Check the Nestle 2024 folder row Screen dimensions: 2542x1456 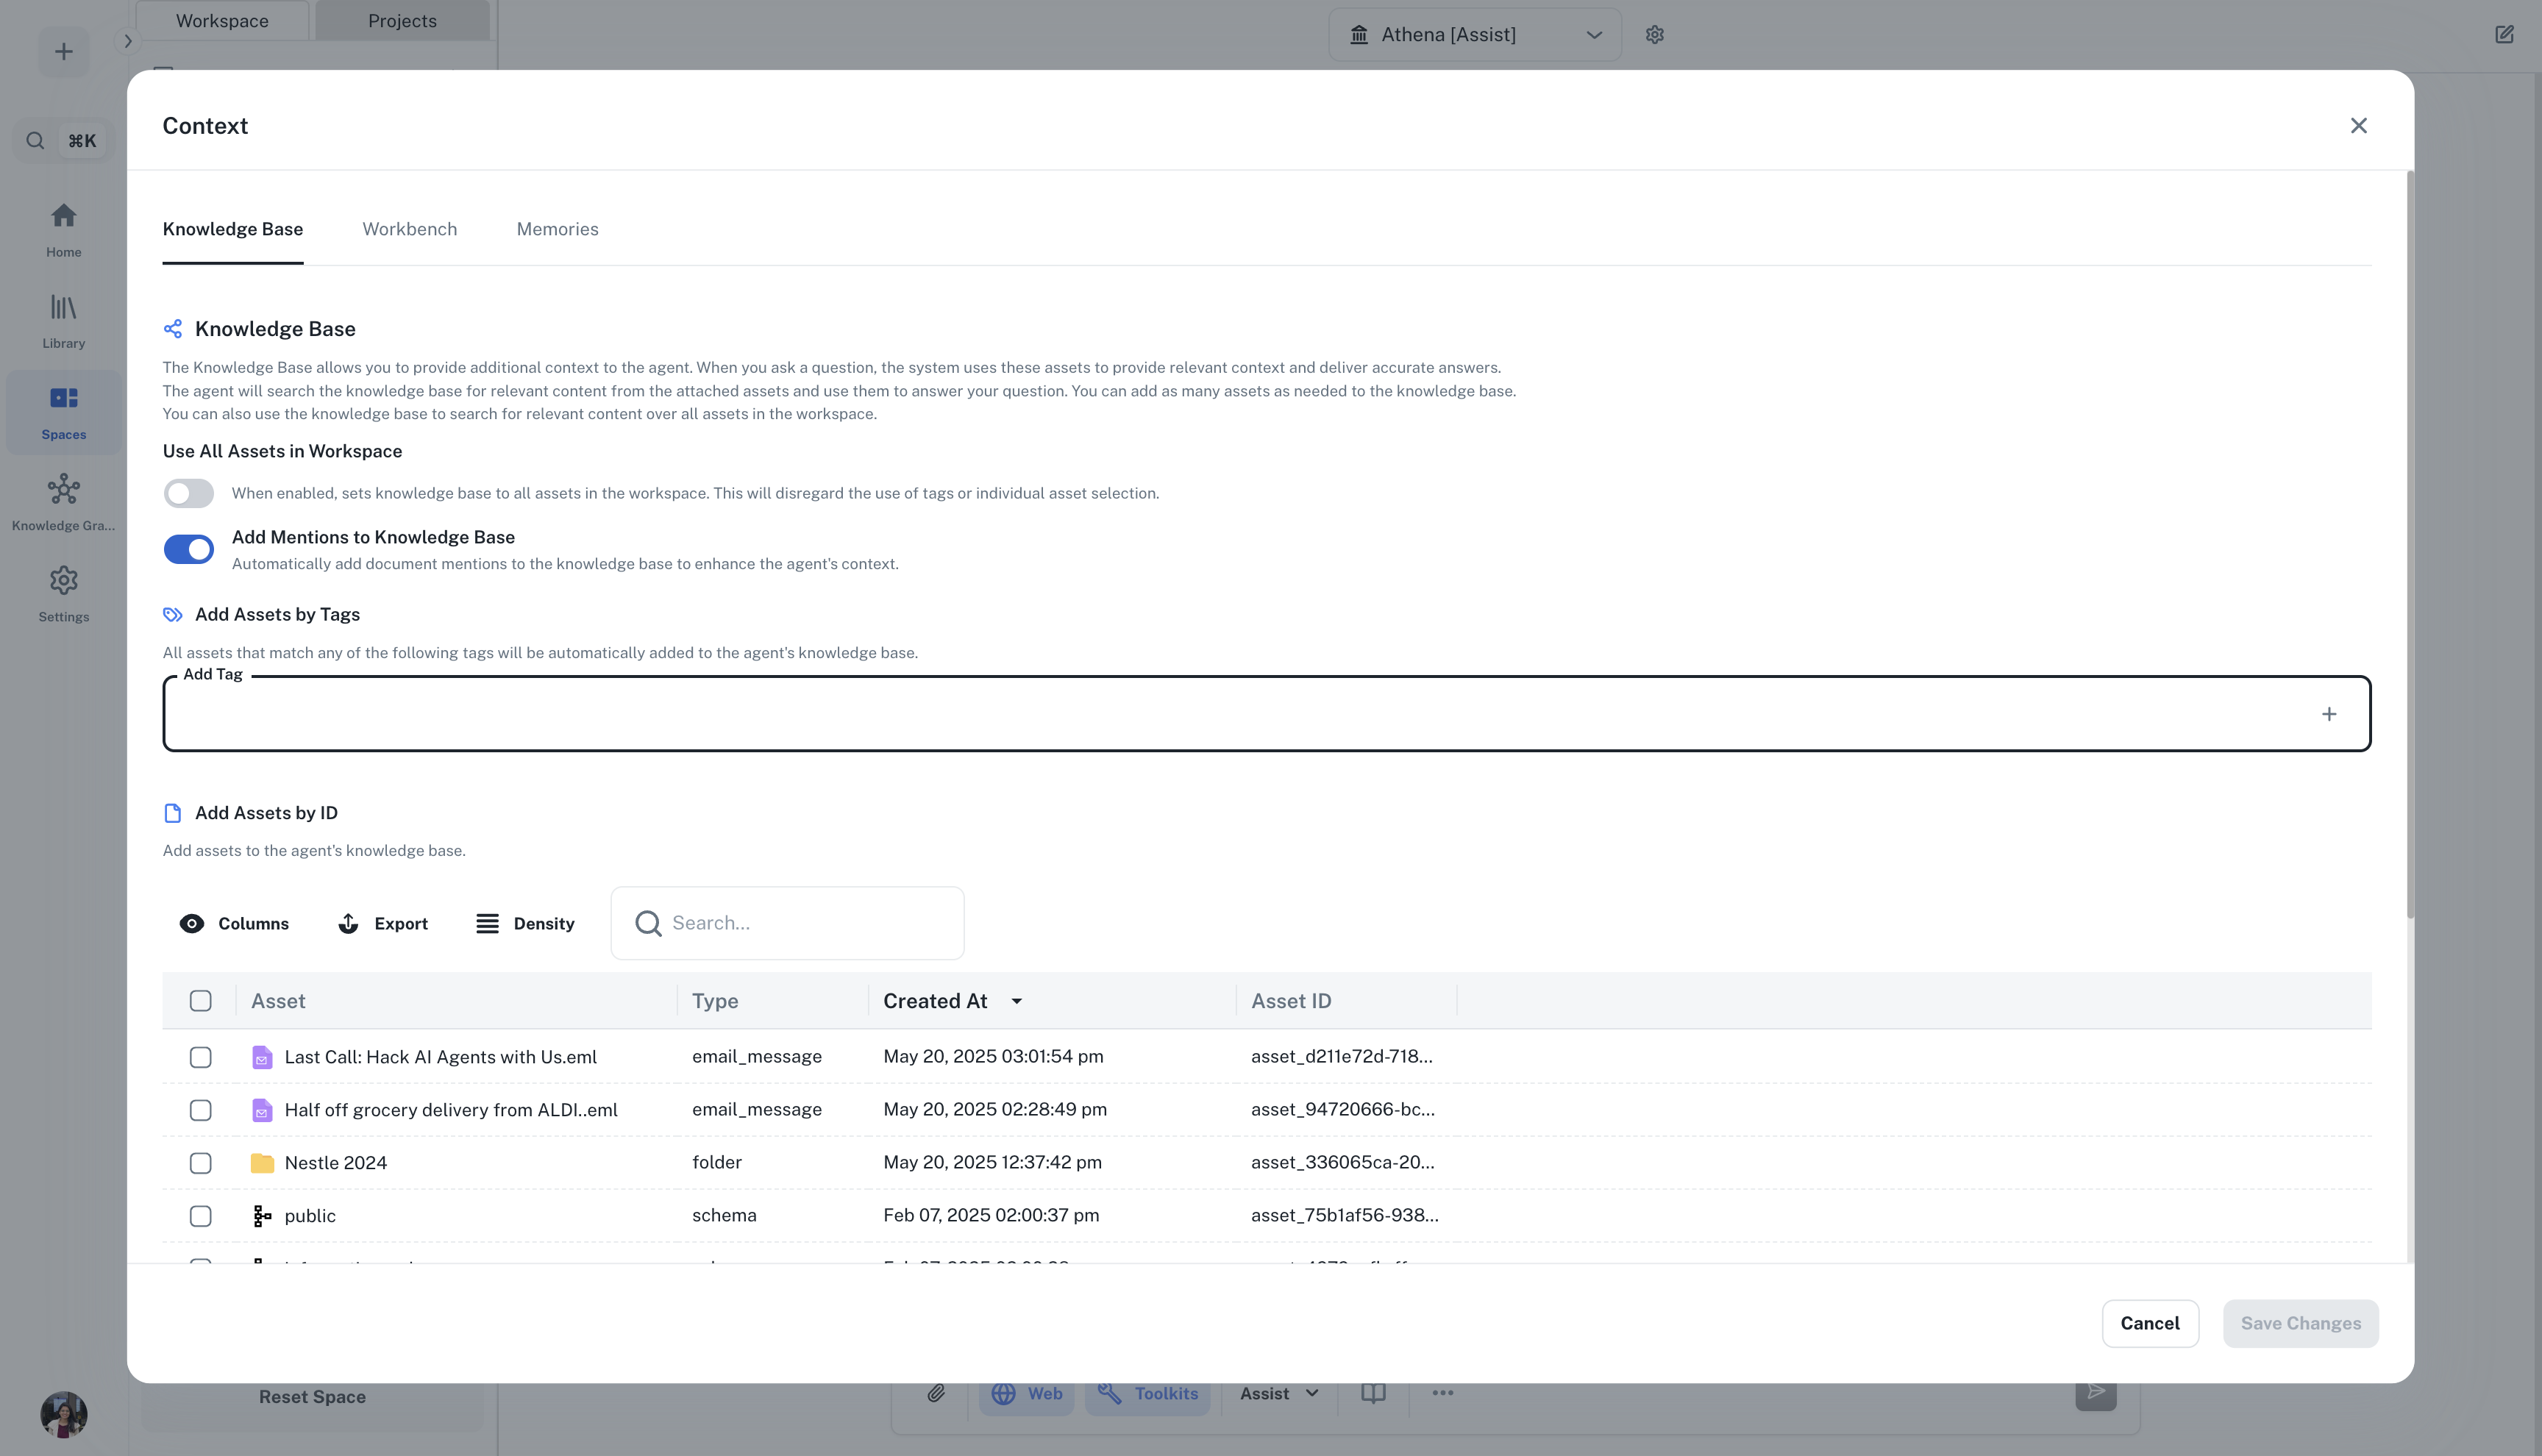pyautogui.click(x=201, y=1163)
